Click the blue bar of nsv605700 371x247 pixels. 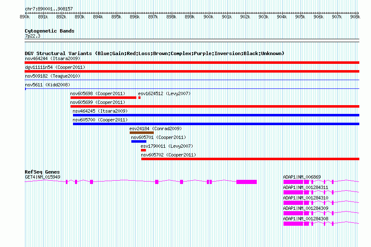coord(216,124)
